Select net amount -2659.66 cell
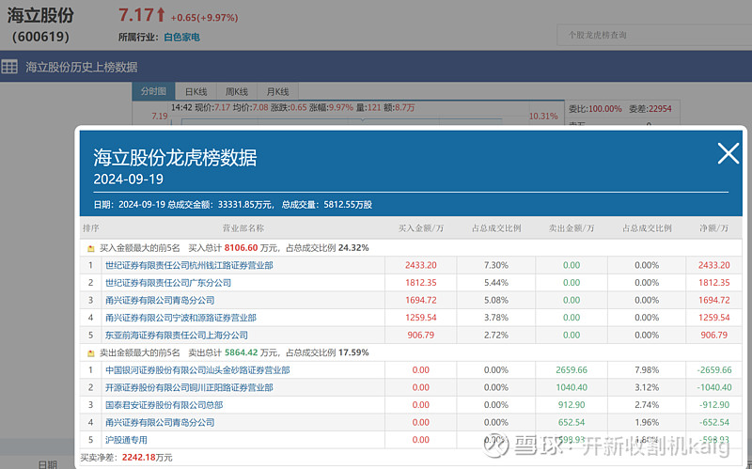 point(714,370)
